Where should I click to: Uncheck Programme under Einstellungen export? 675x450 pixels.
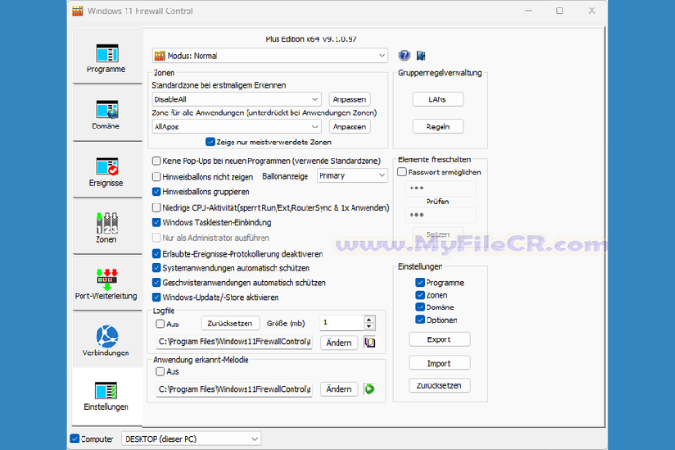tap(420, 282)
